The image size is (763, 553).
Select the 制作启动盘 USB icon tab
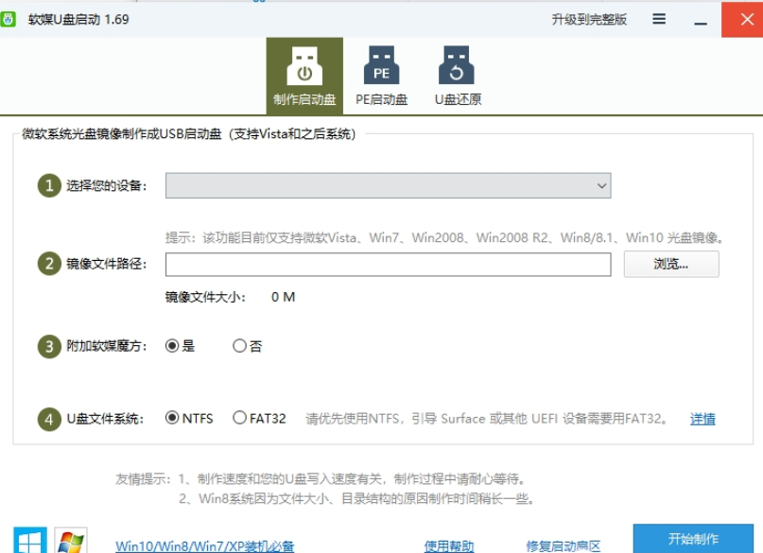(x=304, y=75)
